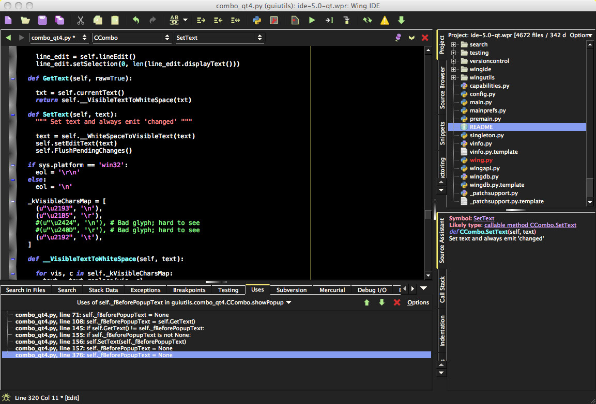Screen dimensions: 596x404
Task: Paste from clipboard via the toolbar icon
Action: (x=115, y=20)
